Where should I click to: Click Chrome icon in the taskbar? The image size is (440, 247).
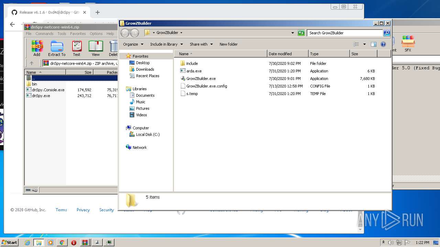point(62,243)
